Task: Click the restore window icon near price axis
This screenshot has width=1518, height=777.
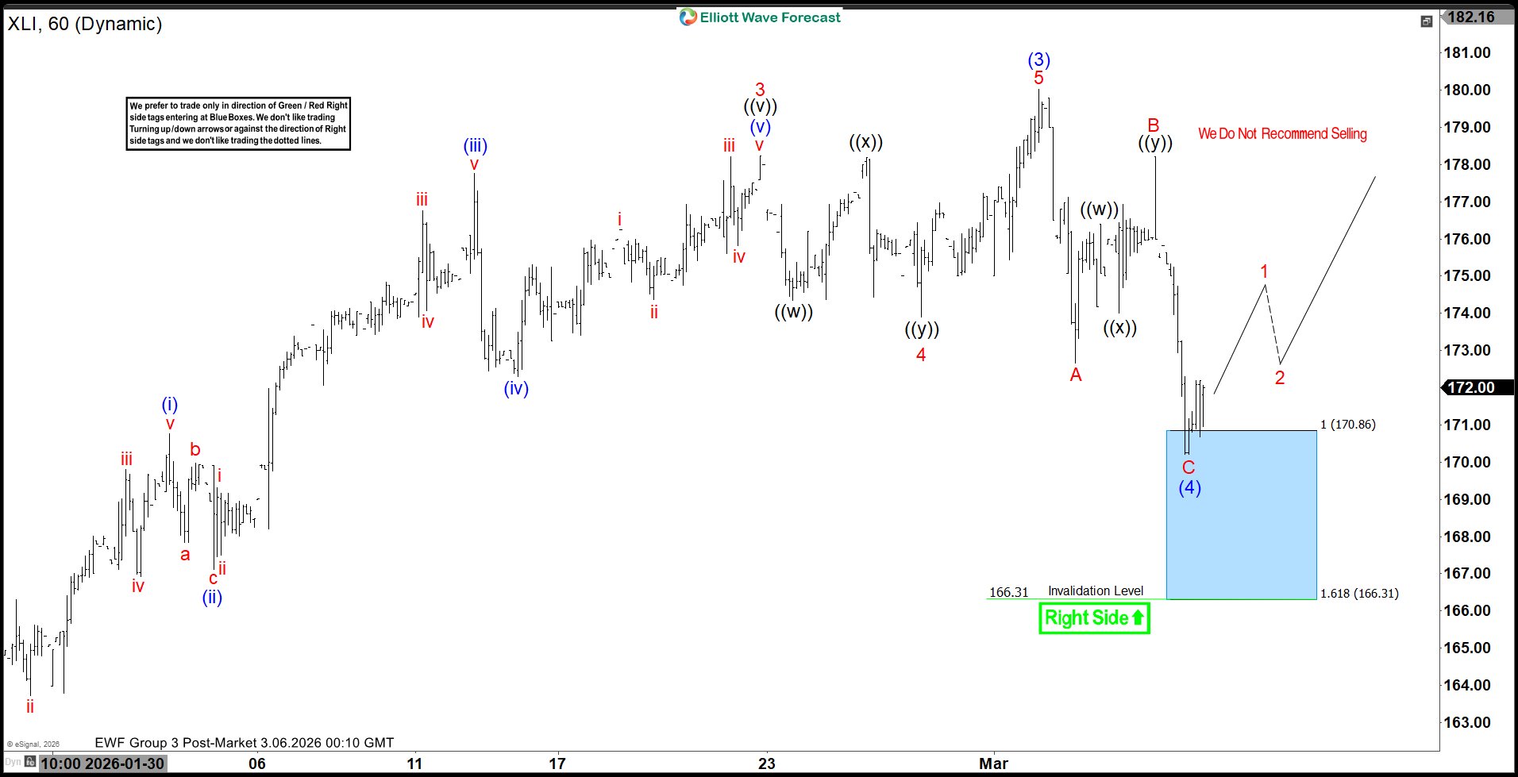Action: [x=1426, y=21]
